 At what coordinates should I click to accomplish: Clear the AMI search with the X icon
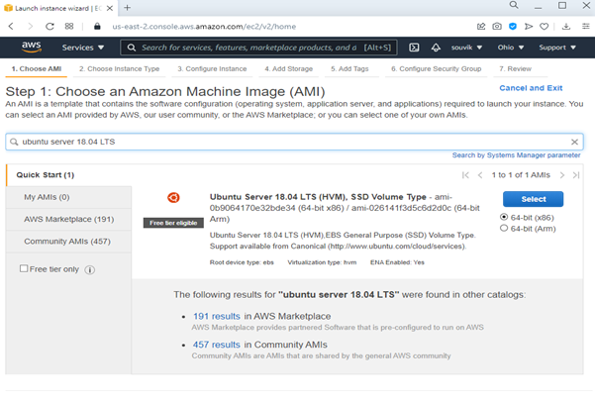(574, 142)
